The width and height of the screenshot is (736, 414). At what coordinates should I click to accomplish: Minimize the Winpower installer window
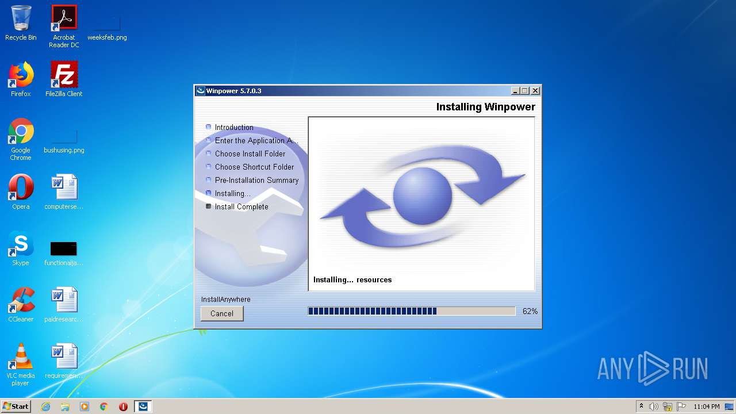515,91
